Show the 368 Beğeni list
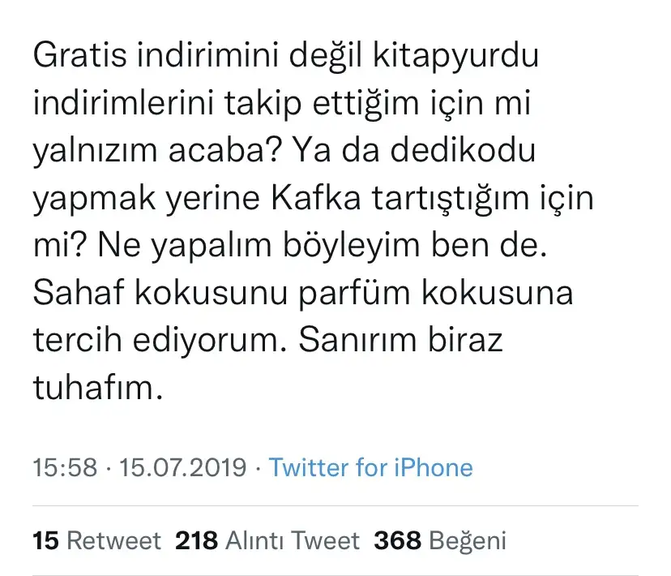The height and width of the screenshot is (576, 671). [x=439, y=540]
